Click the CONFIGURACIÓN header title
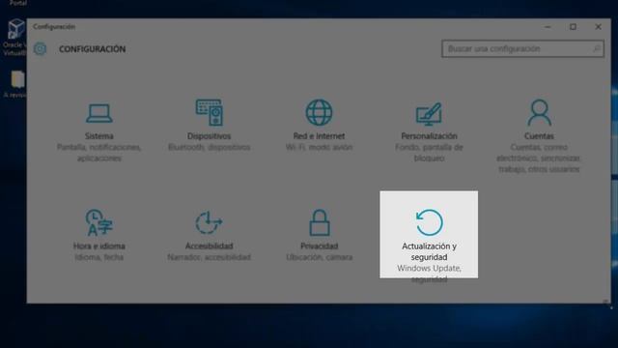Screen dimensions: 618x348 point(93,49)
